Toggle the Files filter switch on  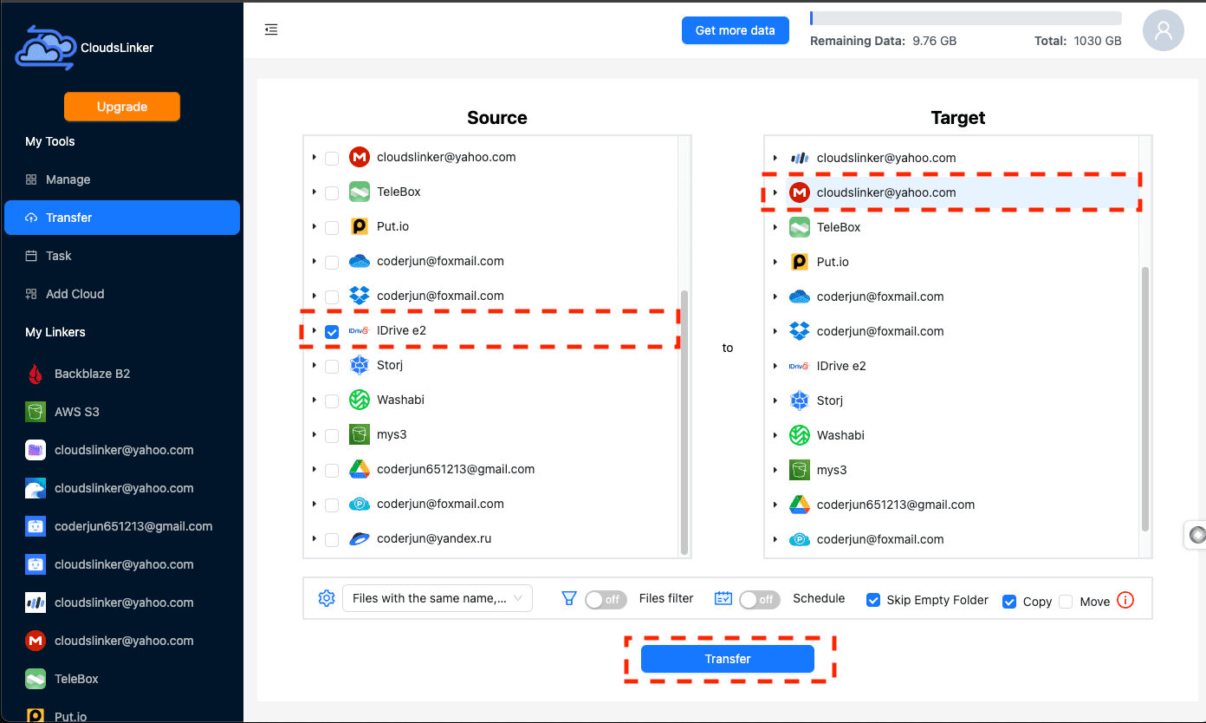click(x=606, y=599)
